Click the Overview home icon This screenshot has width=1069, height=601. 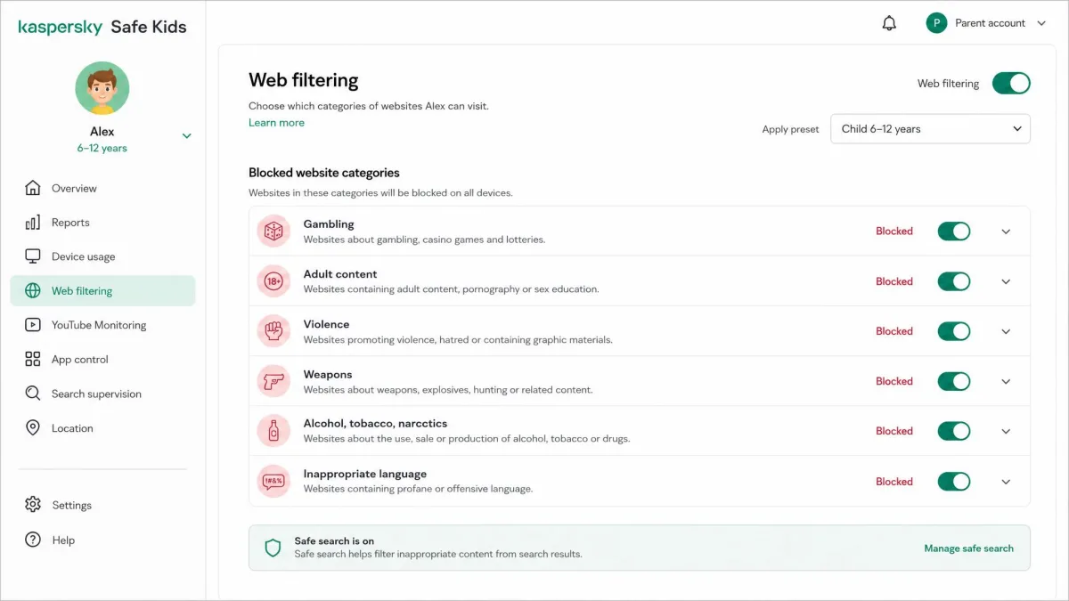[x=33, y=188]
